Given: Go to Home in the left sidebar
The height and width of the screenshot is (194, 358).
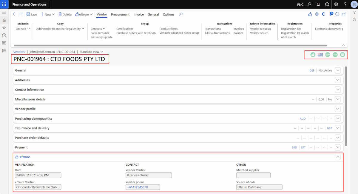Looking at the screenshot, I should click(x=4, y=20).
